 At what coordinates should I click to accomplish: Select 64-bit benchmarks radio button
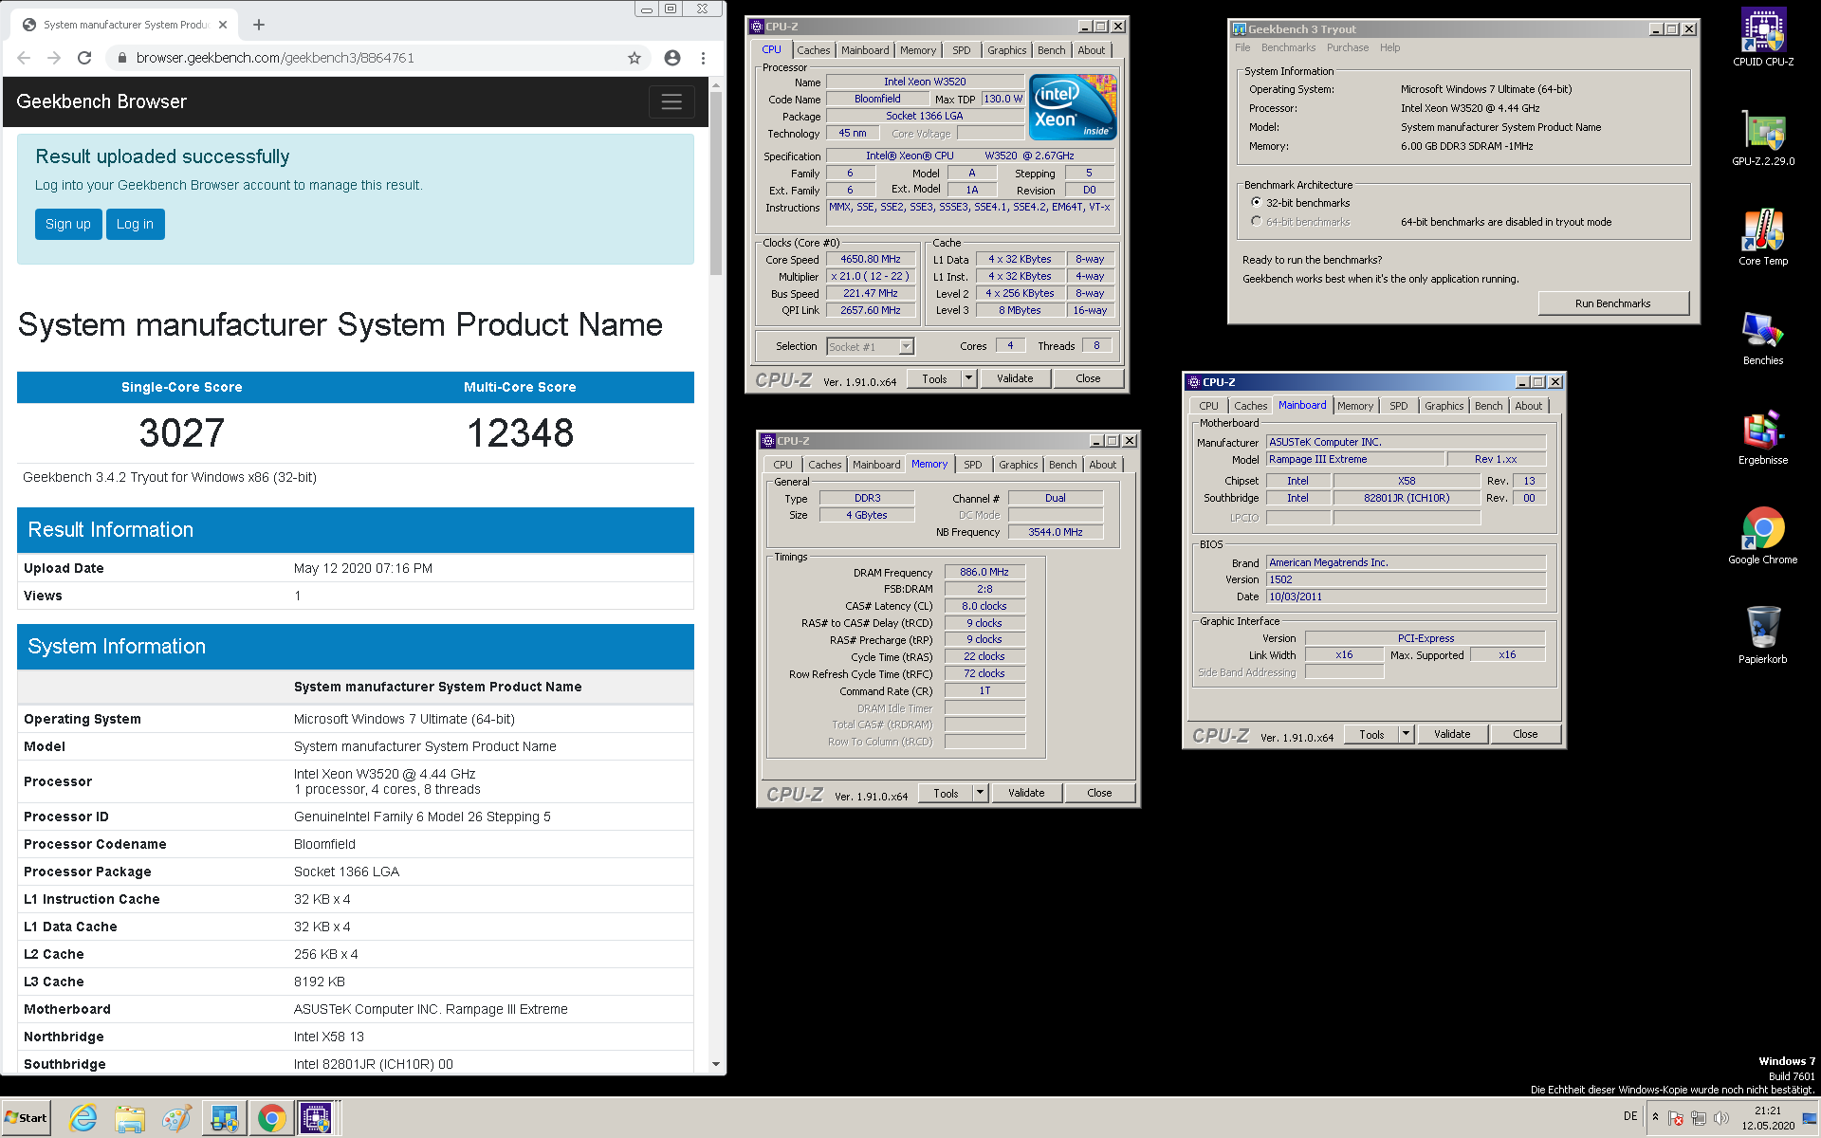pyautogui.click(x=1257, y=222)
